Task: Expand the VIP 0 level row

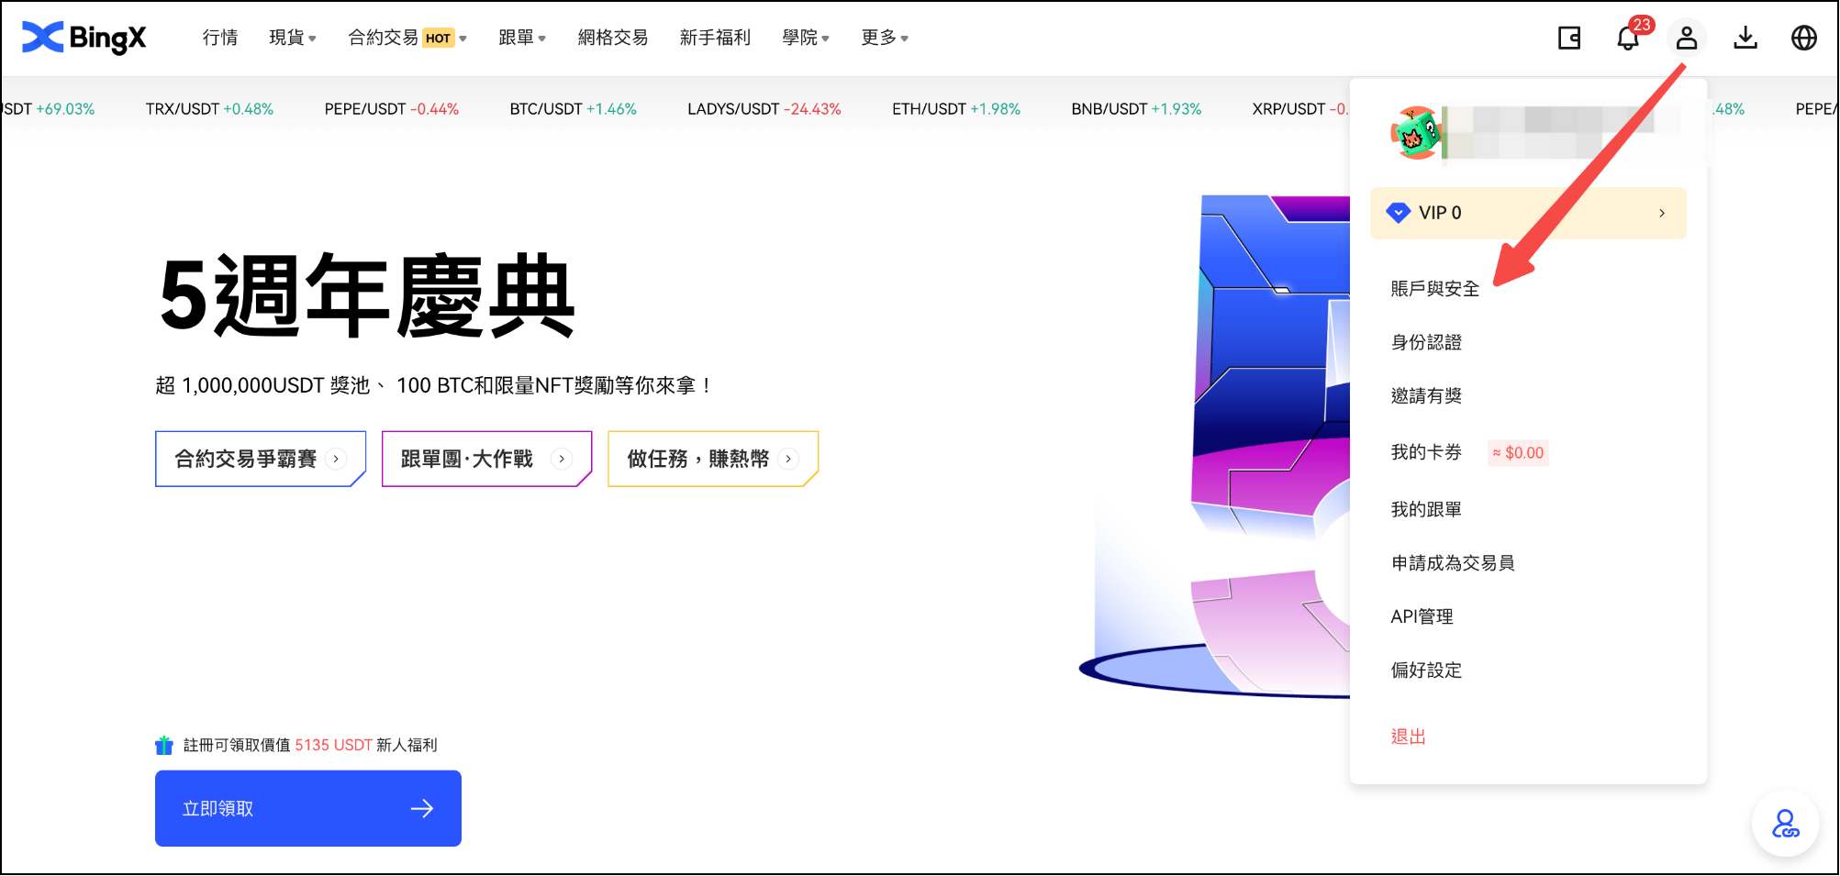Action: coord(1528,213)
